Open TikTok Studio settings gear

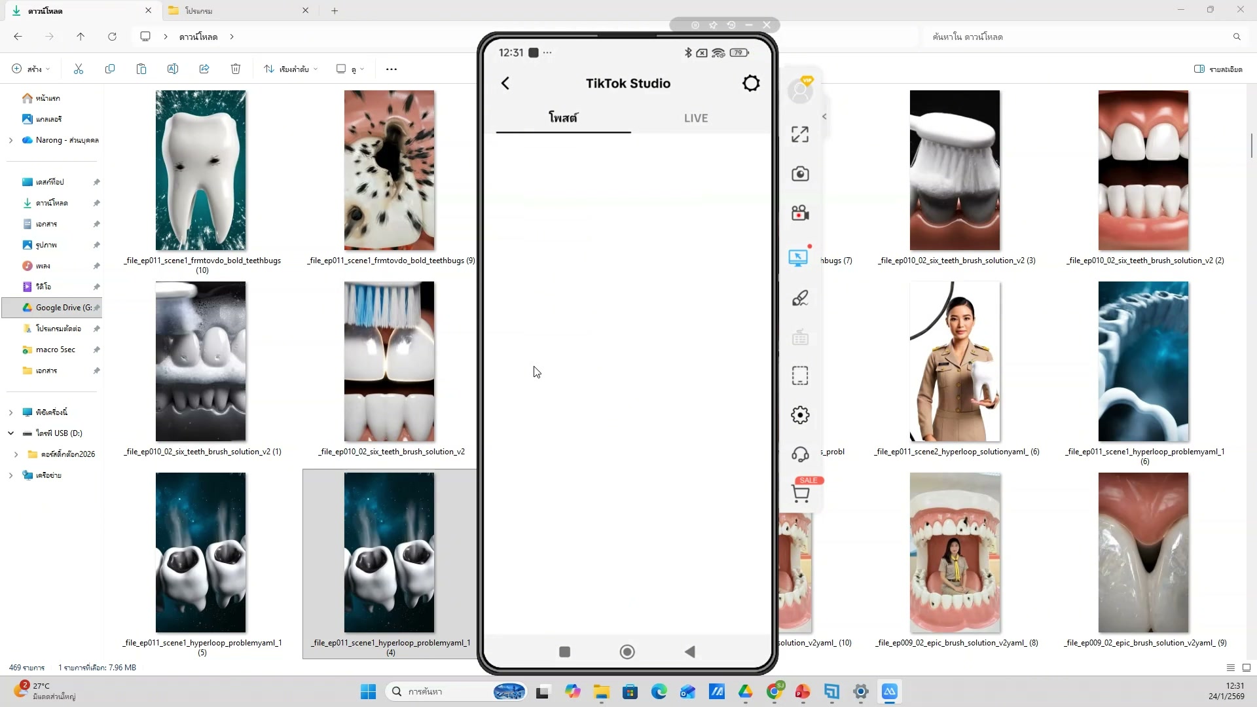[x=751, y=83]
